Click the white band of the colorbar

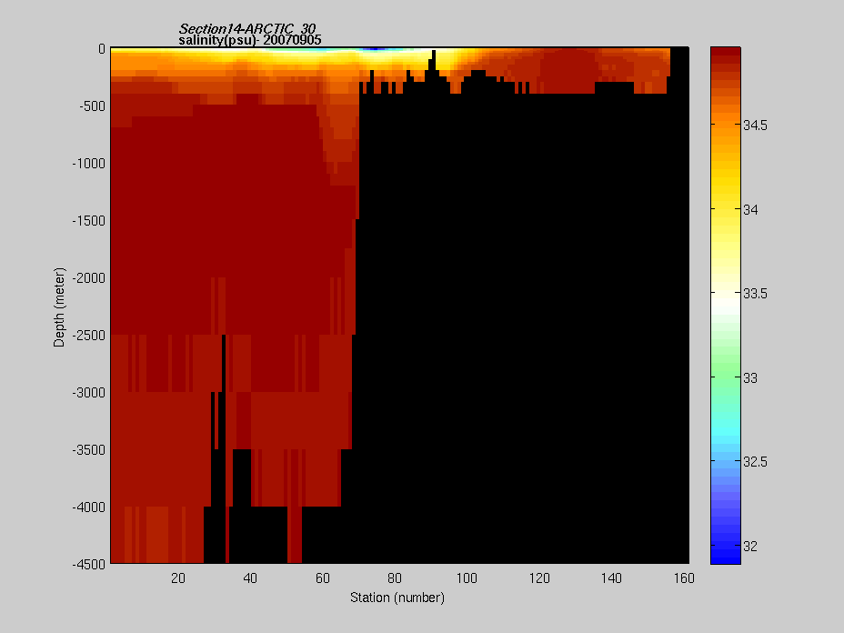point(726,301)
